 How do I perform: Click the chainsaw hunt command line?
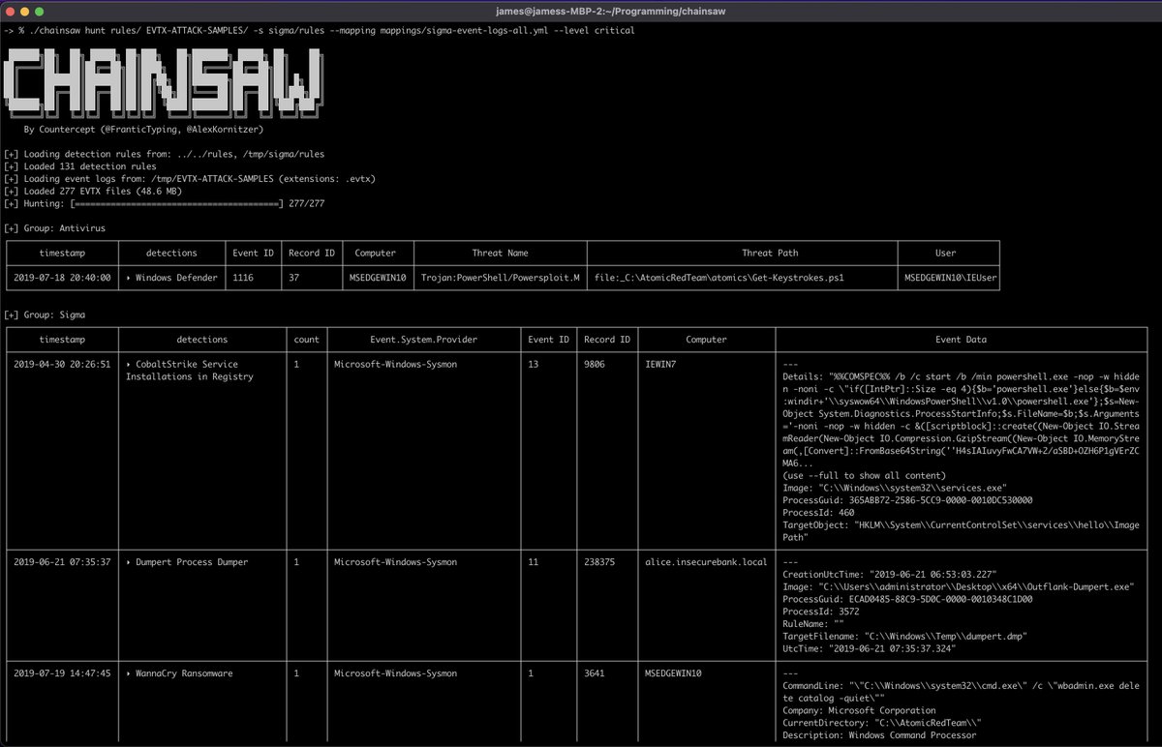coord(320,31)
